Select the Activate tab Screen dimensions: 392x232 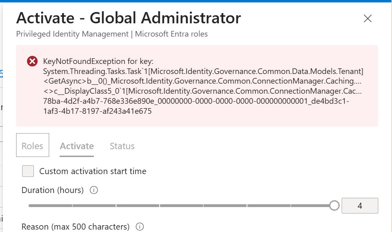click(x=77, y=146)
